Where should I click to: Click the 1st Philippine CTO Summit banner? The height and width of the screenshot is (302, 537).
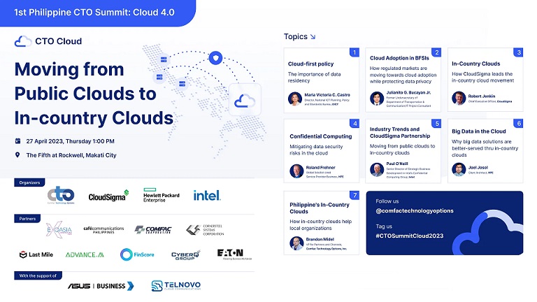click(x=98, y=13)
